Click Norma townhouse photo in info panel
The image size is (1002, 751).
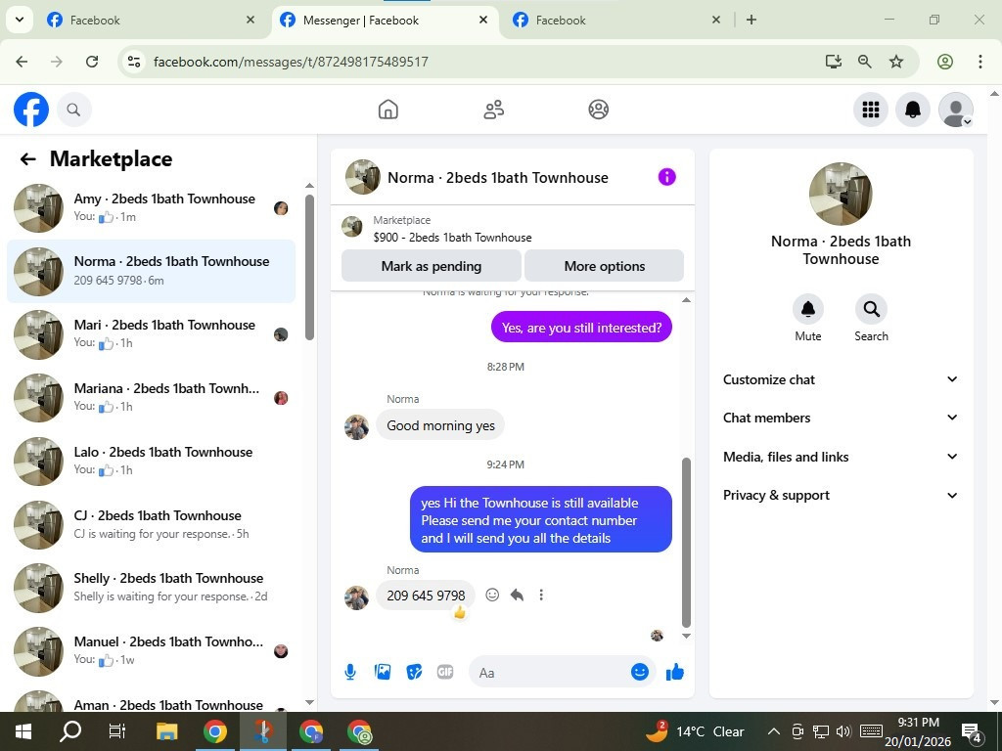tap(841, 194)
